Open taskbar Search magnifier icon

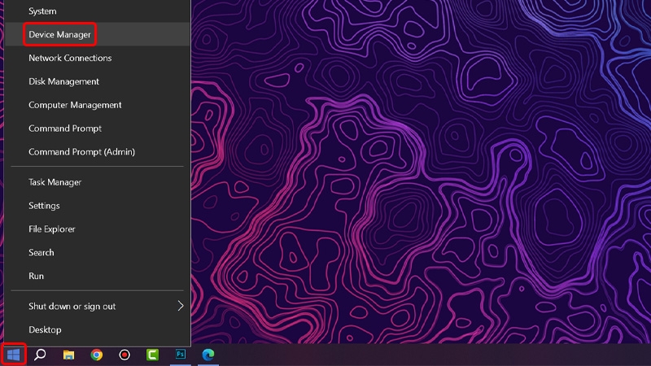coord(40,355)
